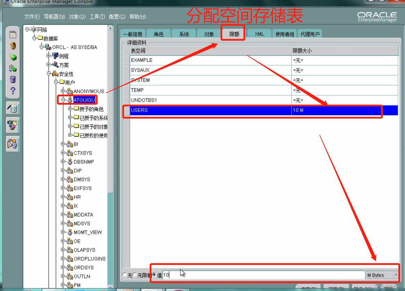Screen dimensions: 405x291
Task: Collapse the ATGUIGU user node
Action: [x=63, y=100]
